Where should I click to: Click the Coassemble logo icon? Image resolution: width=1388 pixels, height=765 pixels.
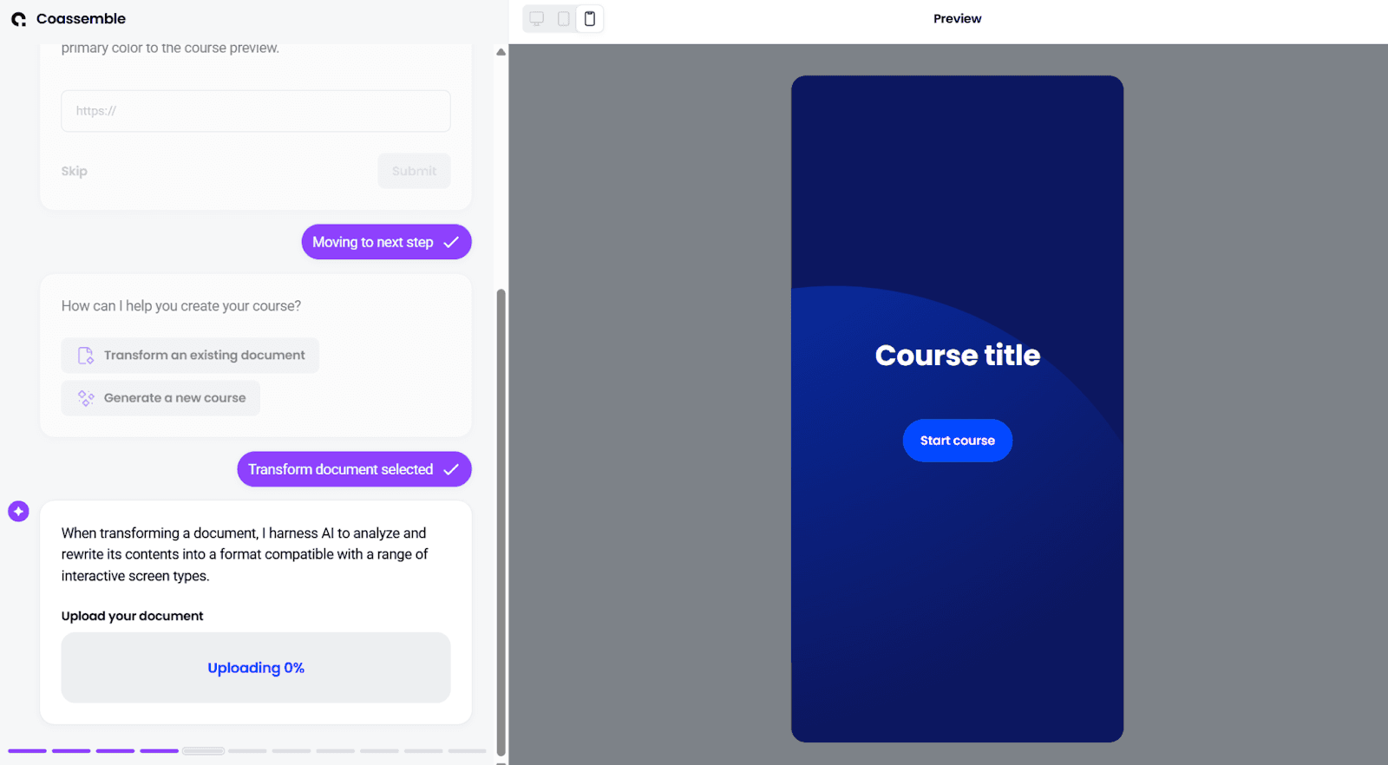[x=18, y=19]
